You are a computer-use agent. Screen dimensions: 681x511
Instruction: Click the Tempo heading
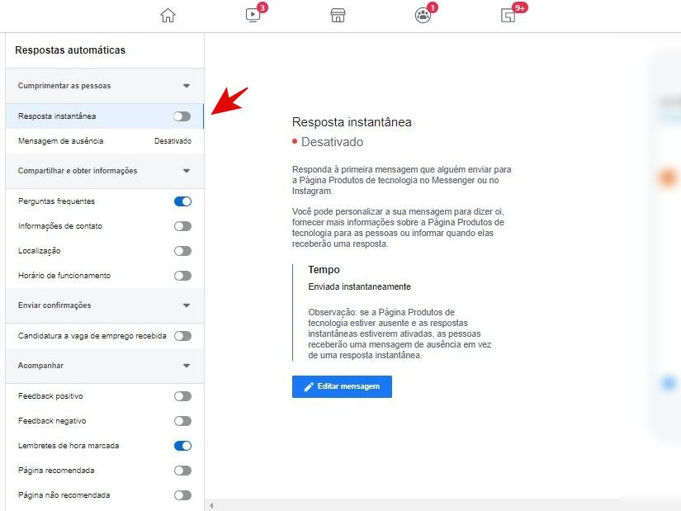coord(324,270)
